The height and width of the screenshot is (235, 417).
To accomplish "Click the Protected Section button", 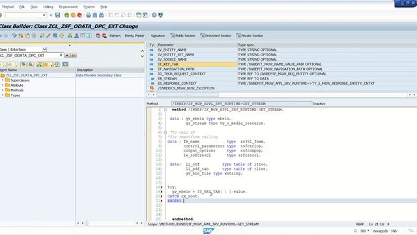I will [x=216, y=36].
